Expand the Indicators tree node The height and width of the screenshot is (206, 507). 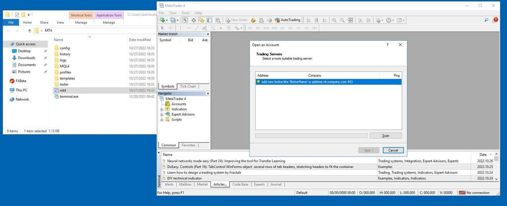(x=162, y=109)
